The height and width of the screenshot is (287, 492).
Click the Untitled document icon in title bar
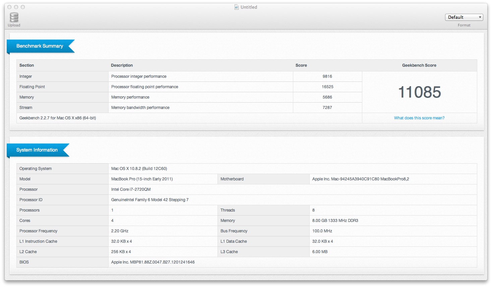pos(237,7)
